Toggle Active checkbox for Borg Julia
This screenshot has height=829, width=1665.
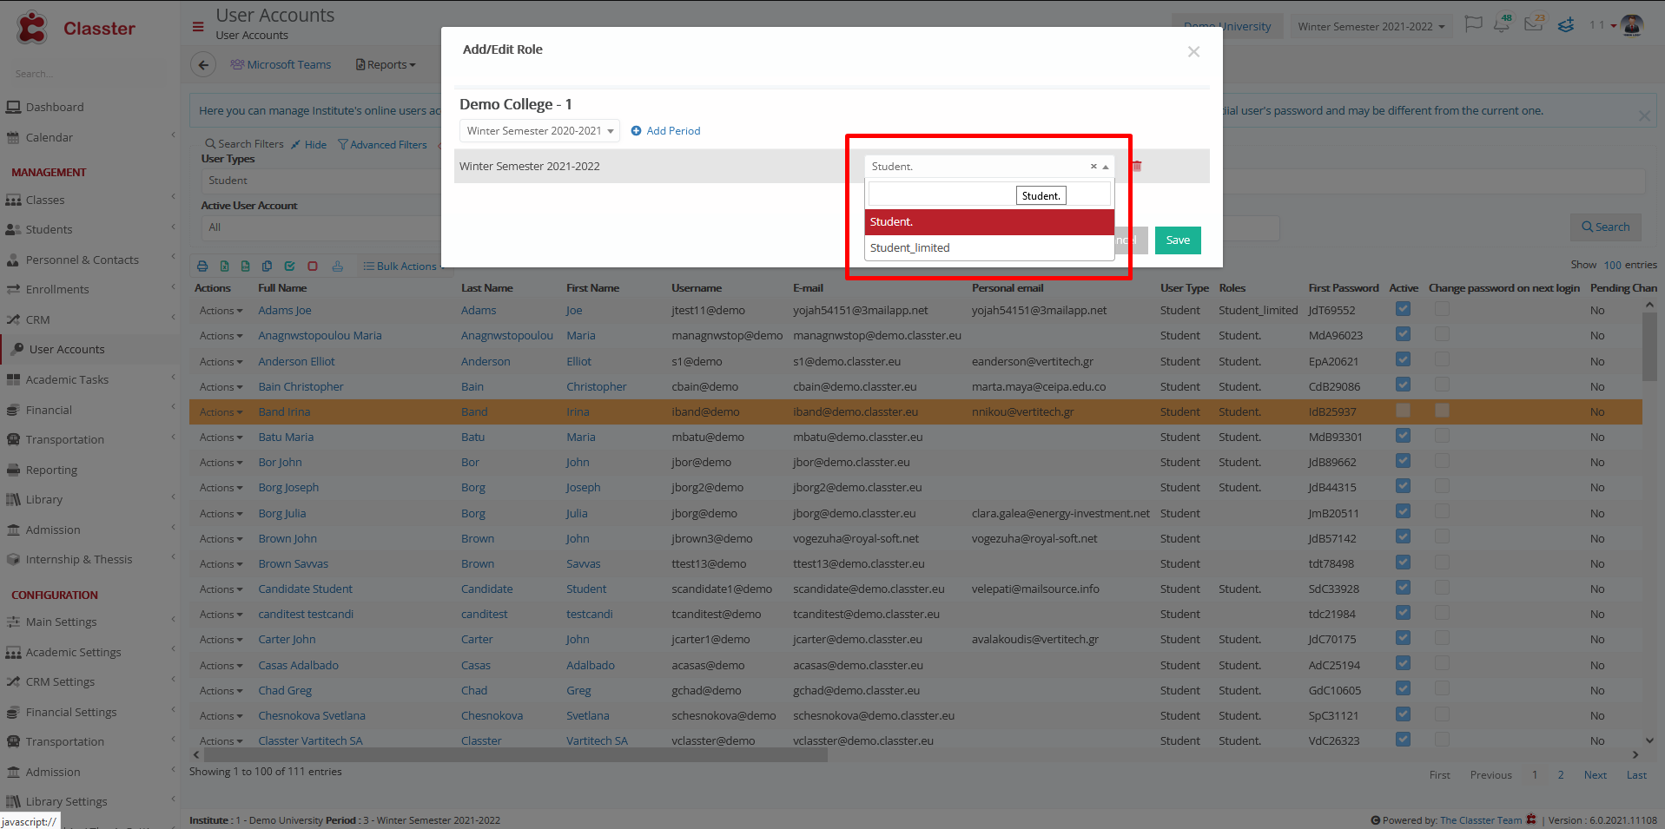coord(1403,511)
